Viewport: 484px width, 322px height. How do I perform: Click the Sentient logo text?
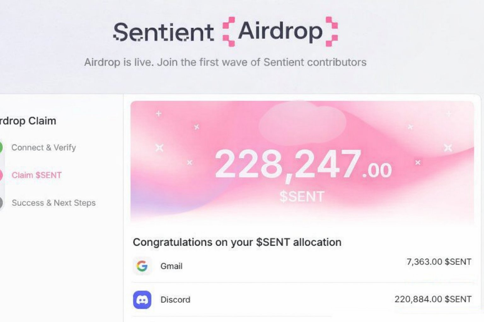pyautogui.click(x=163, y=32)
